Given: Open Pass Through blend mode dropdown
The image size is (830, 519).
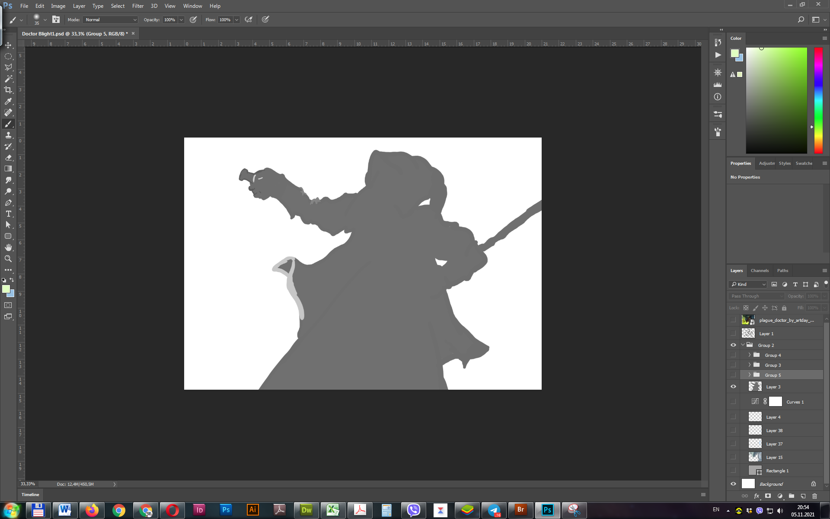Looking at the screenshot, I should tap(757, 296).
